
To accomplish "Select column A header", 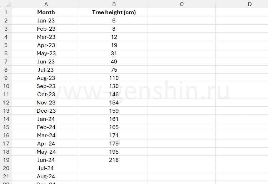I will coord(46,4).
